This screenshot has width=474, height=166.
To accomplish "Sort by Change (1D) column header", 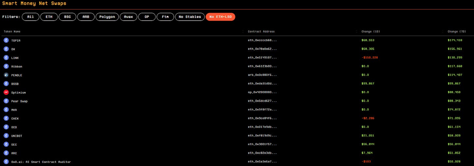I will tap(370, 32).
